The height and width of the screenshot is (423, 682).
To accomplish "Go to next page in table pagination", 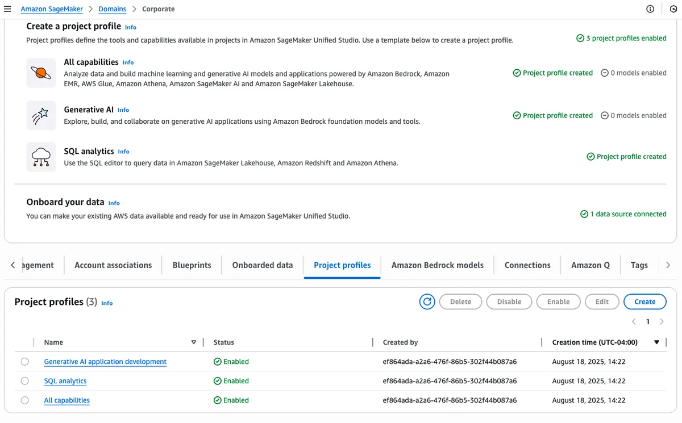I will [662, 321].
